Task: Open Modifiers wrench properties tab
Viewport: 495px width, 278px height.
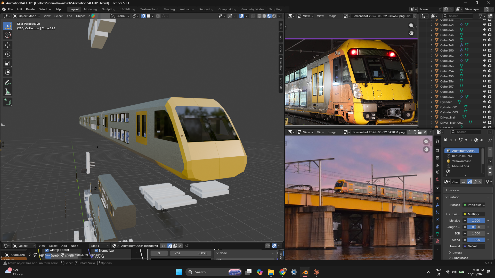Action: pyautogui.click(x=437, y=205)
